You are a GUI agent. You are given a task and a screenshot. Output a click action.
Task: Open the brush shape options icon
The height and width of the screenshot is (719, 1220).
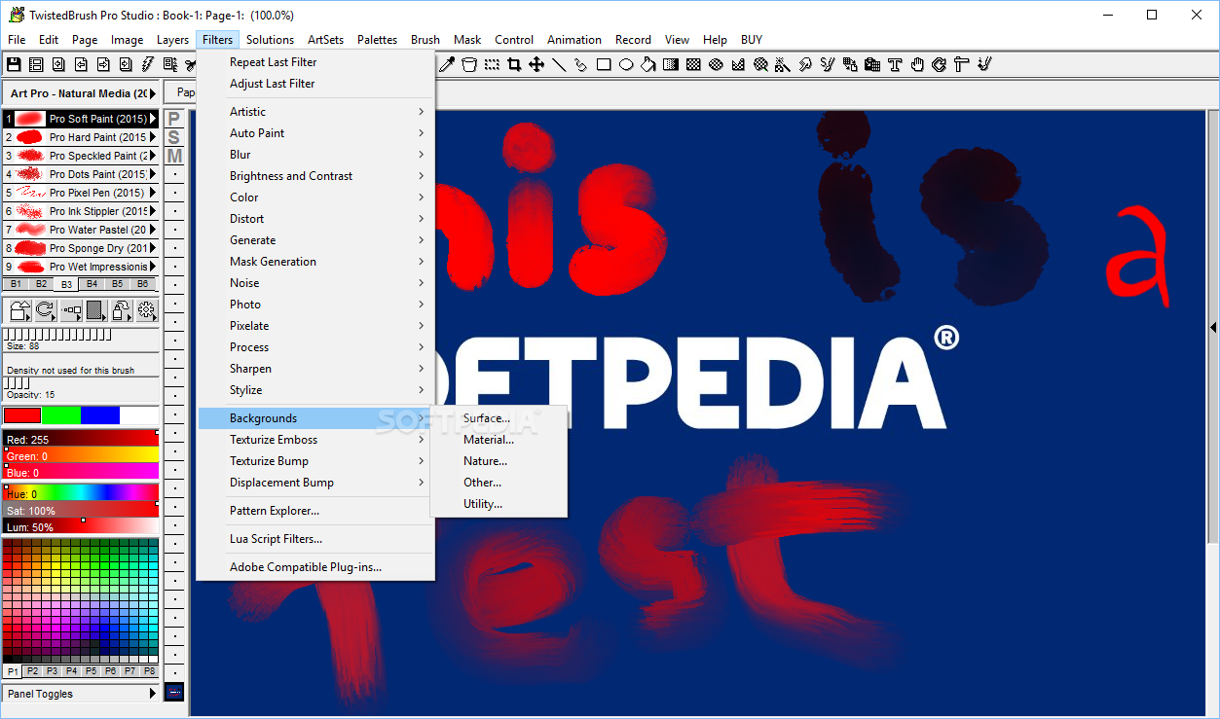[x=20, y=310]
